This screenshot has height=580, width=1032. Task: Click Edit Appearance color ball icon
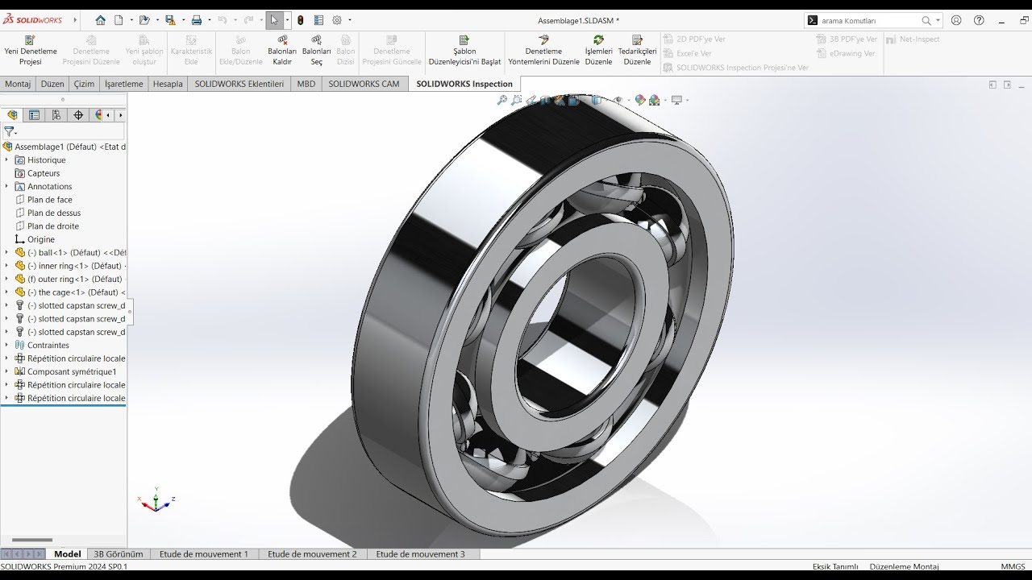click(x=640, y=101)
